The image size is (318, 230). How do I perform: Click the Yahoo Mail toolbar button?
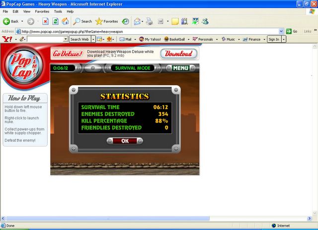pyautogui.click(x=126, y=39)
